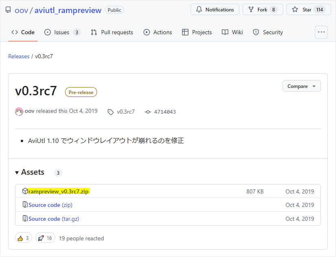
Task: Open the v0.3rc7 tag link
Action: [126, 112]
